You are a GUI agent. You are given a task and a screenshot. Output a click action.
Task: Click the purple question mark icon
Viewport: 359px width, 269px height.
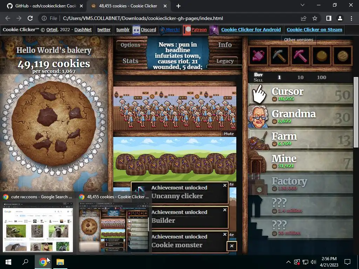click(x=214, y=30)
